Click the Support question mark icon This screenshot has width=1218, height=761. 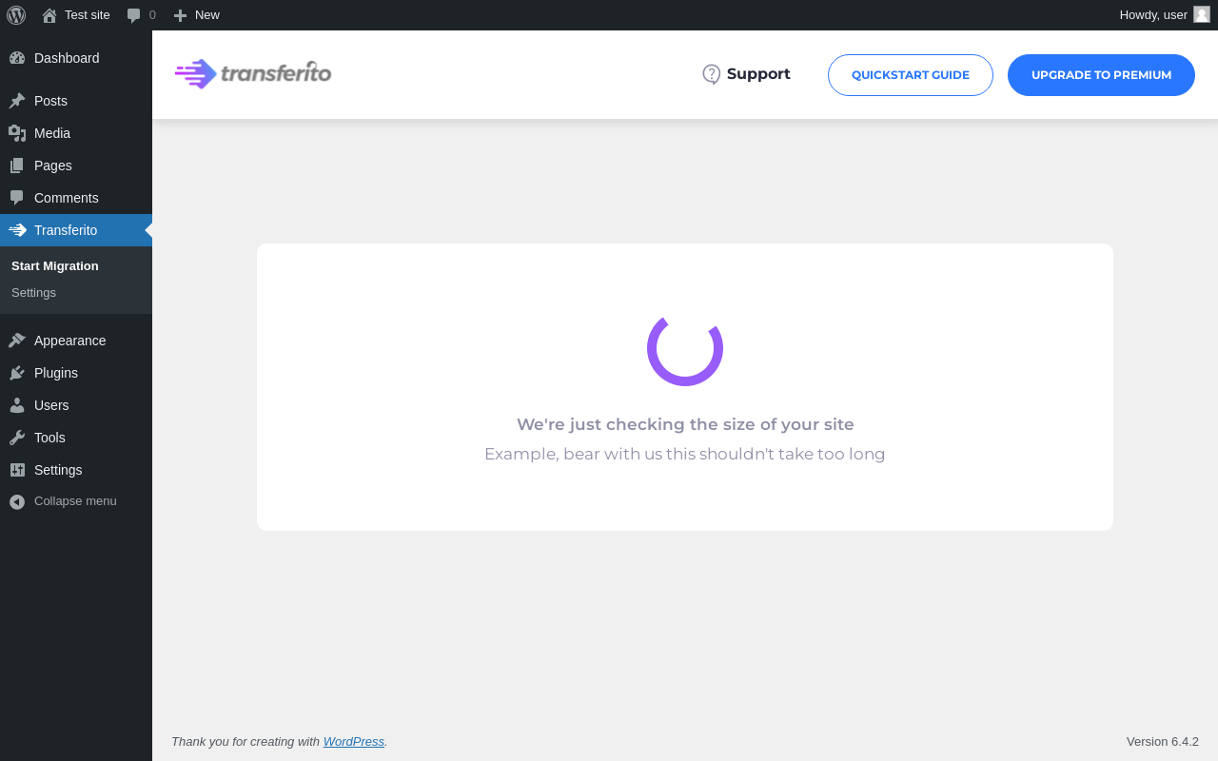(711, 74)
